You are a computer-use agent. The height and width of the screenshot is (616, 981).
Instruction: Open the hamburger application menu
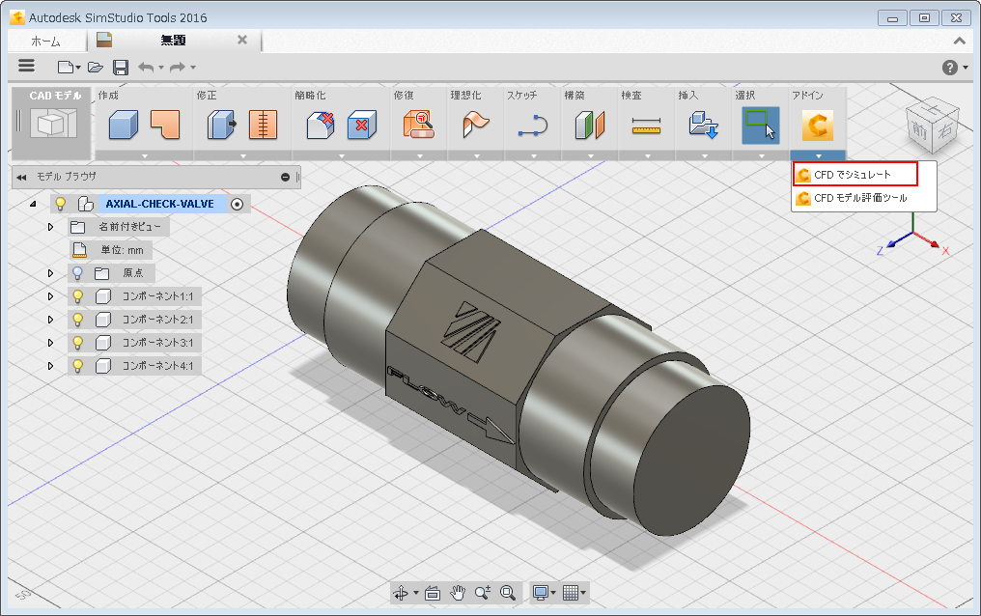point(26,66)
